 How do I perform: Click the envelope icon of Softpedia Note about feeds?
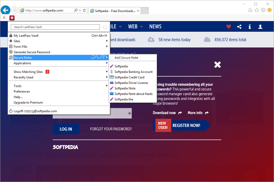click(x=112, y=94)
